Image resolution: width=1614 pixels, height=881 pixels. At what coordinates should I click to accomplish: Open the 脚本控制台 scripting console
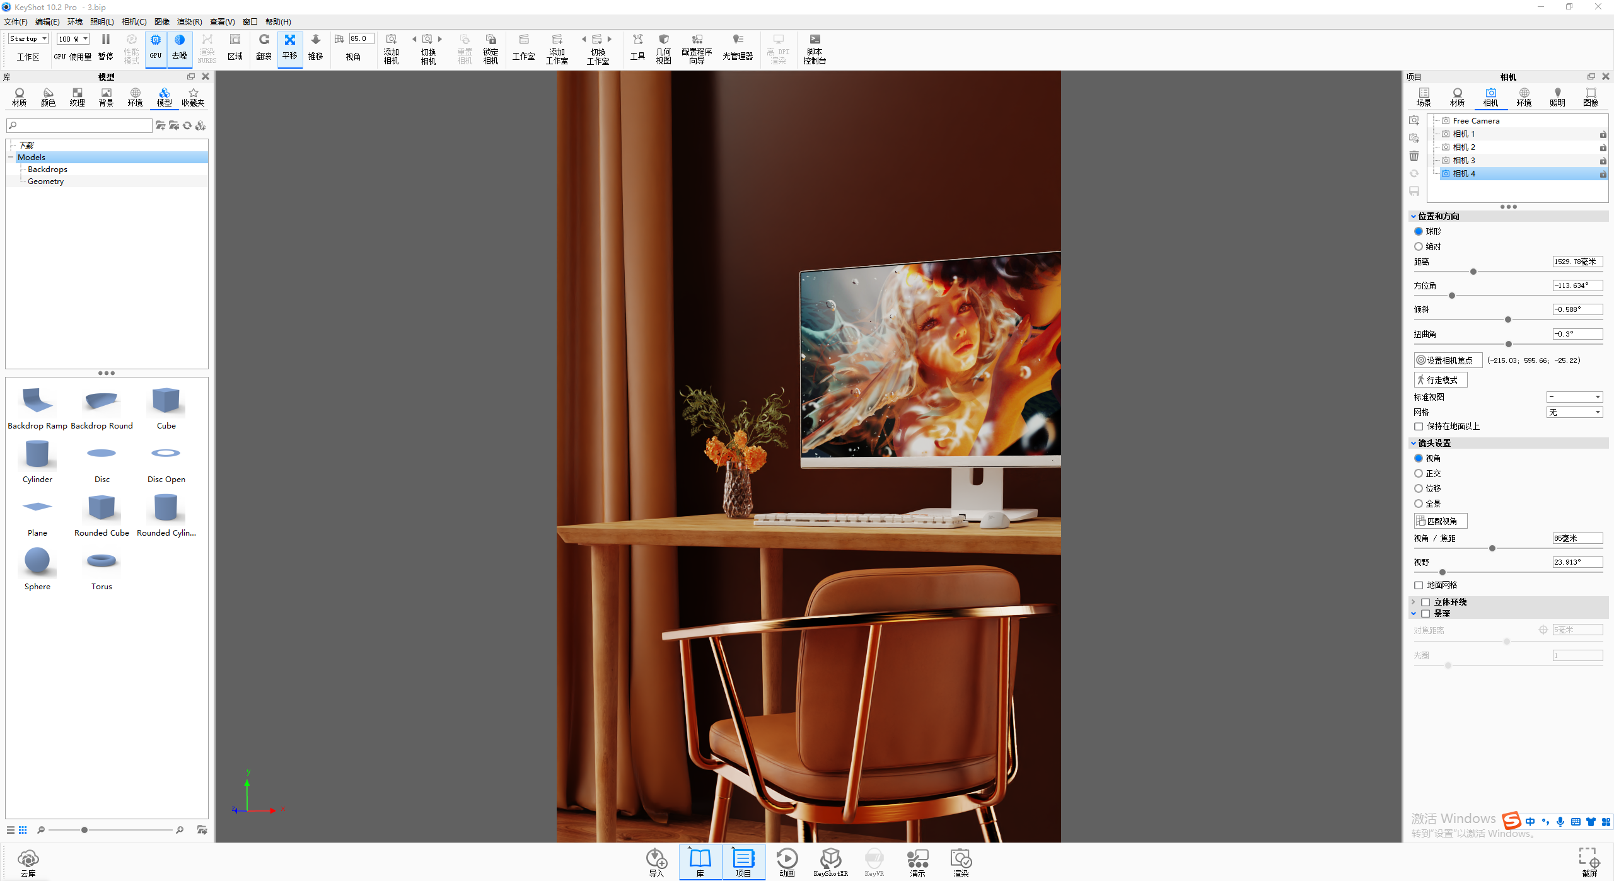pyautogui.click(x=815, y=49)
